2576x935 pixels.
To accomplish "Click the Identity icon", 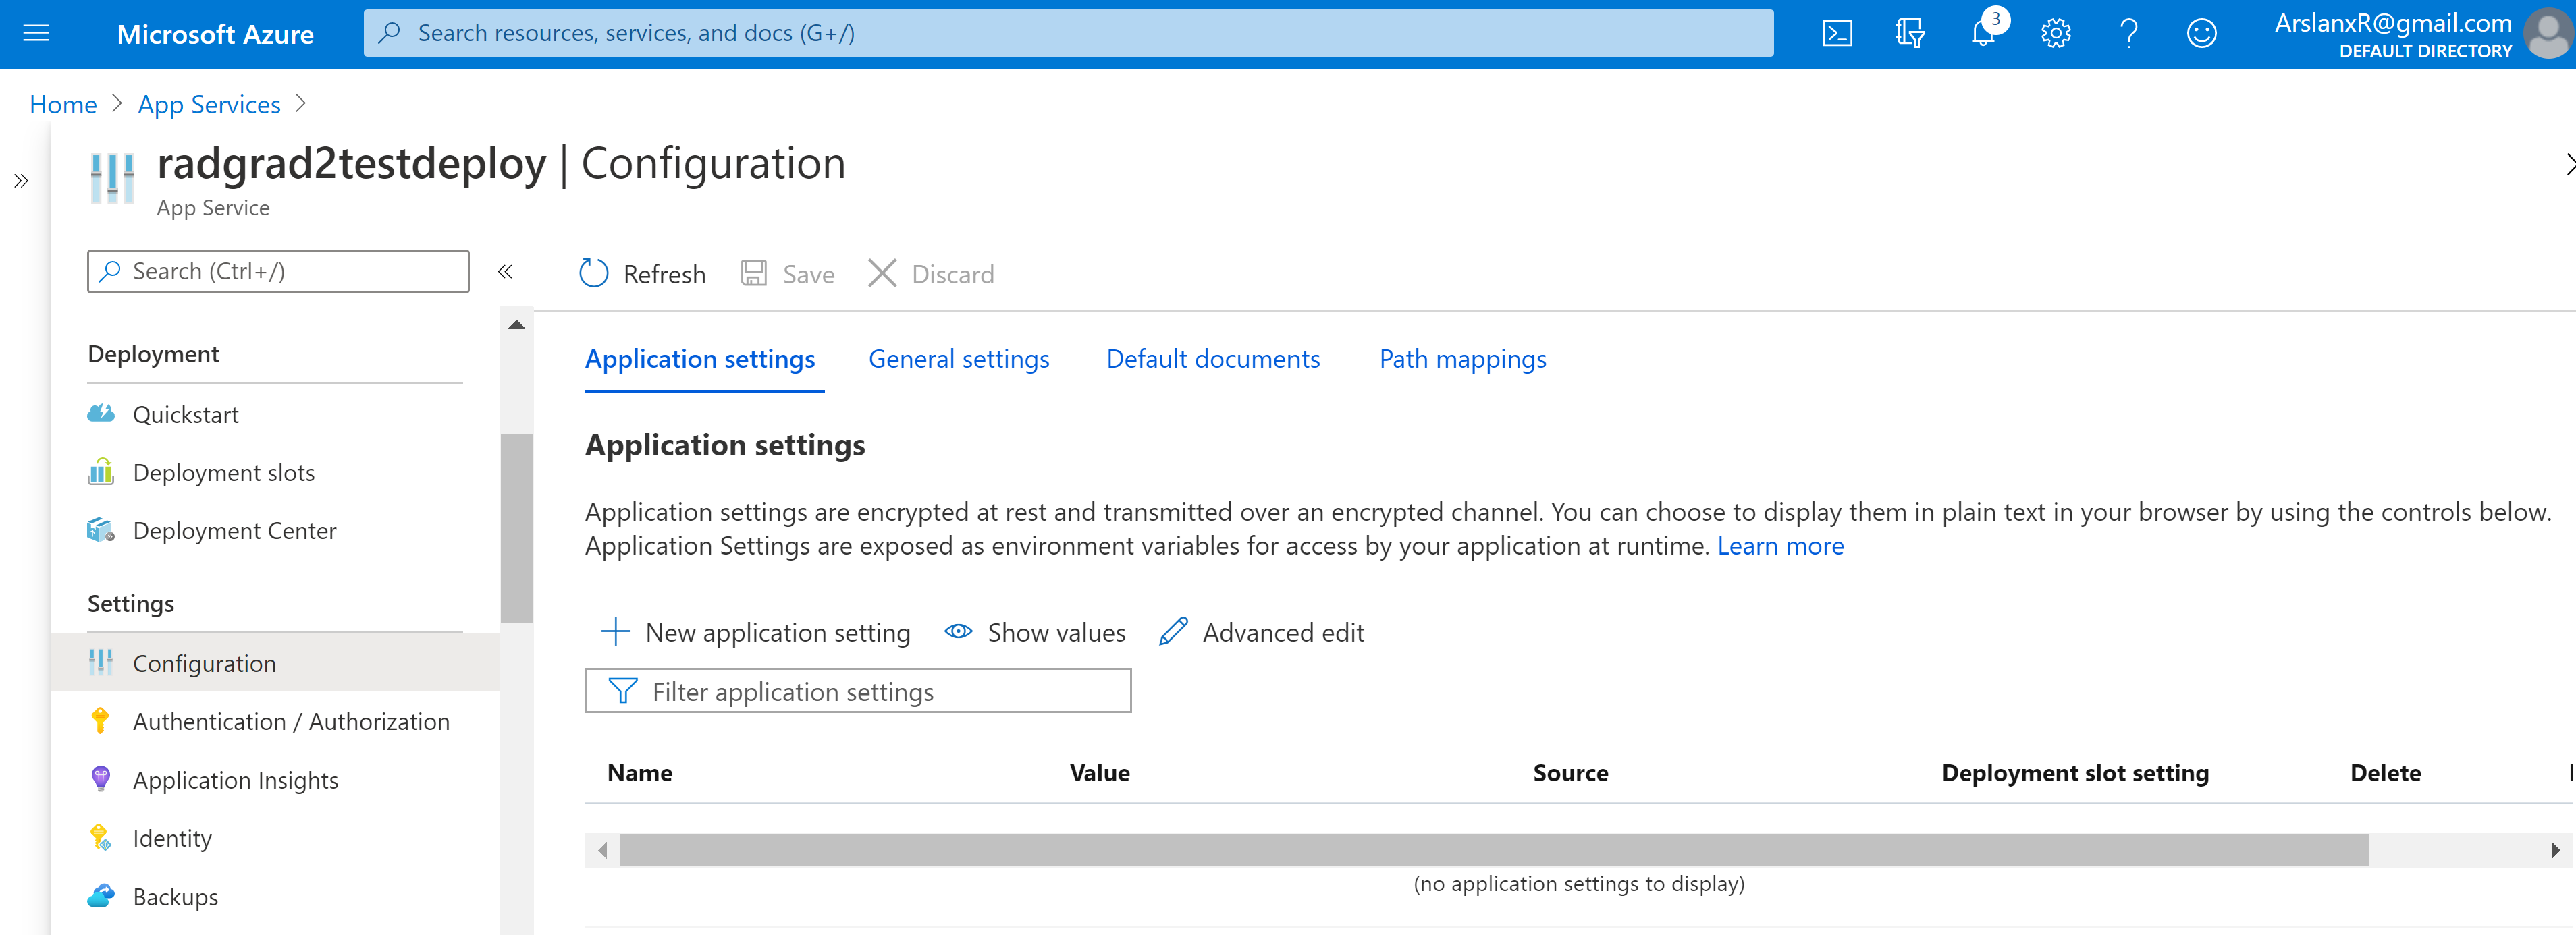I will [100, 837].
